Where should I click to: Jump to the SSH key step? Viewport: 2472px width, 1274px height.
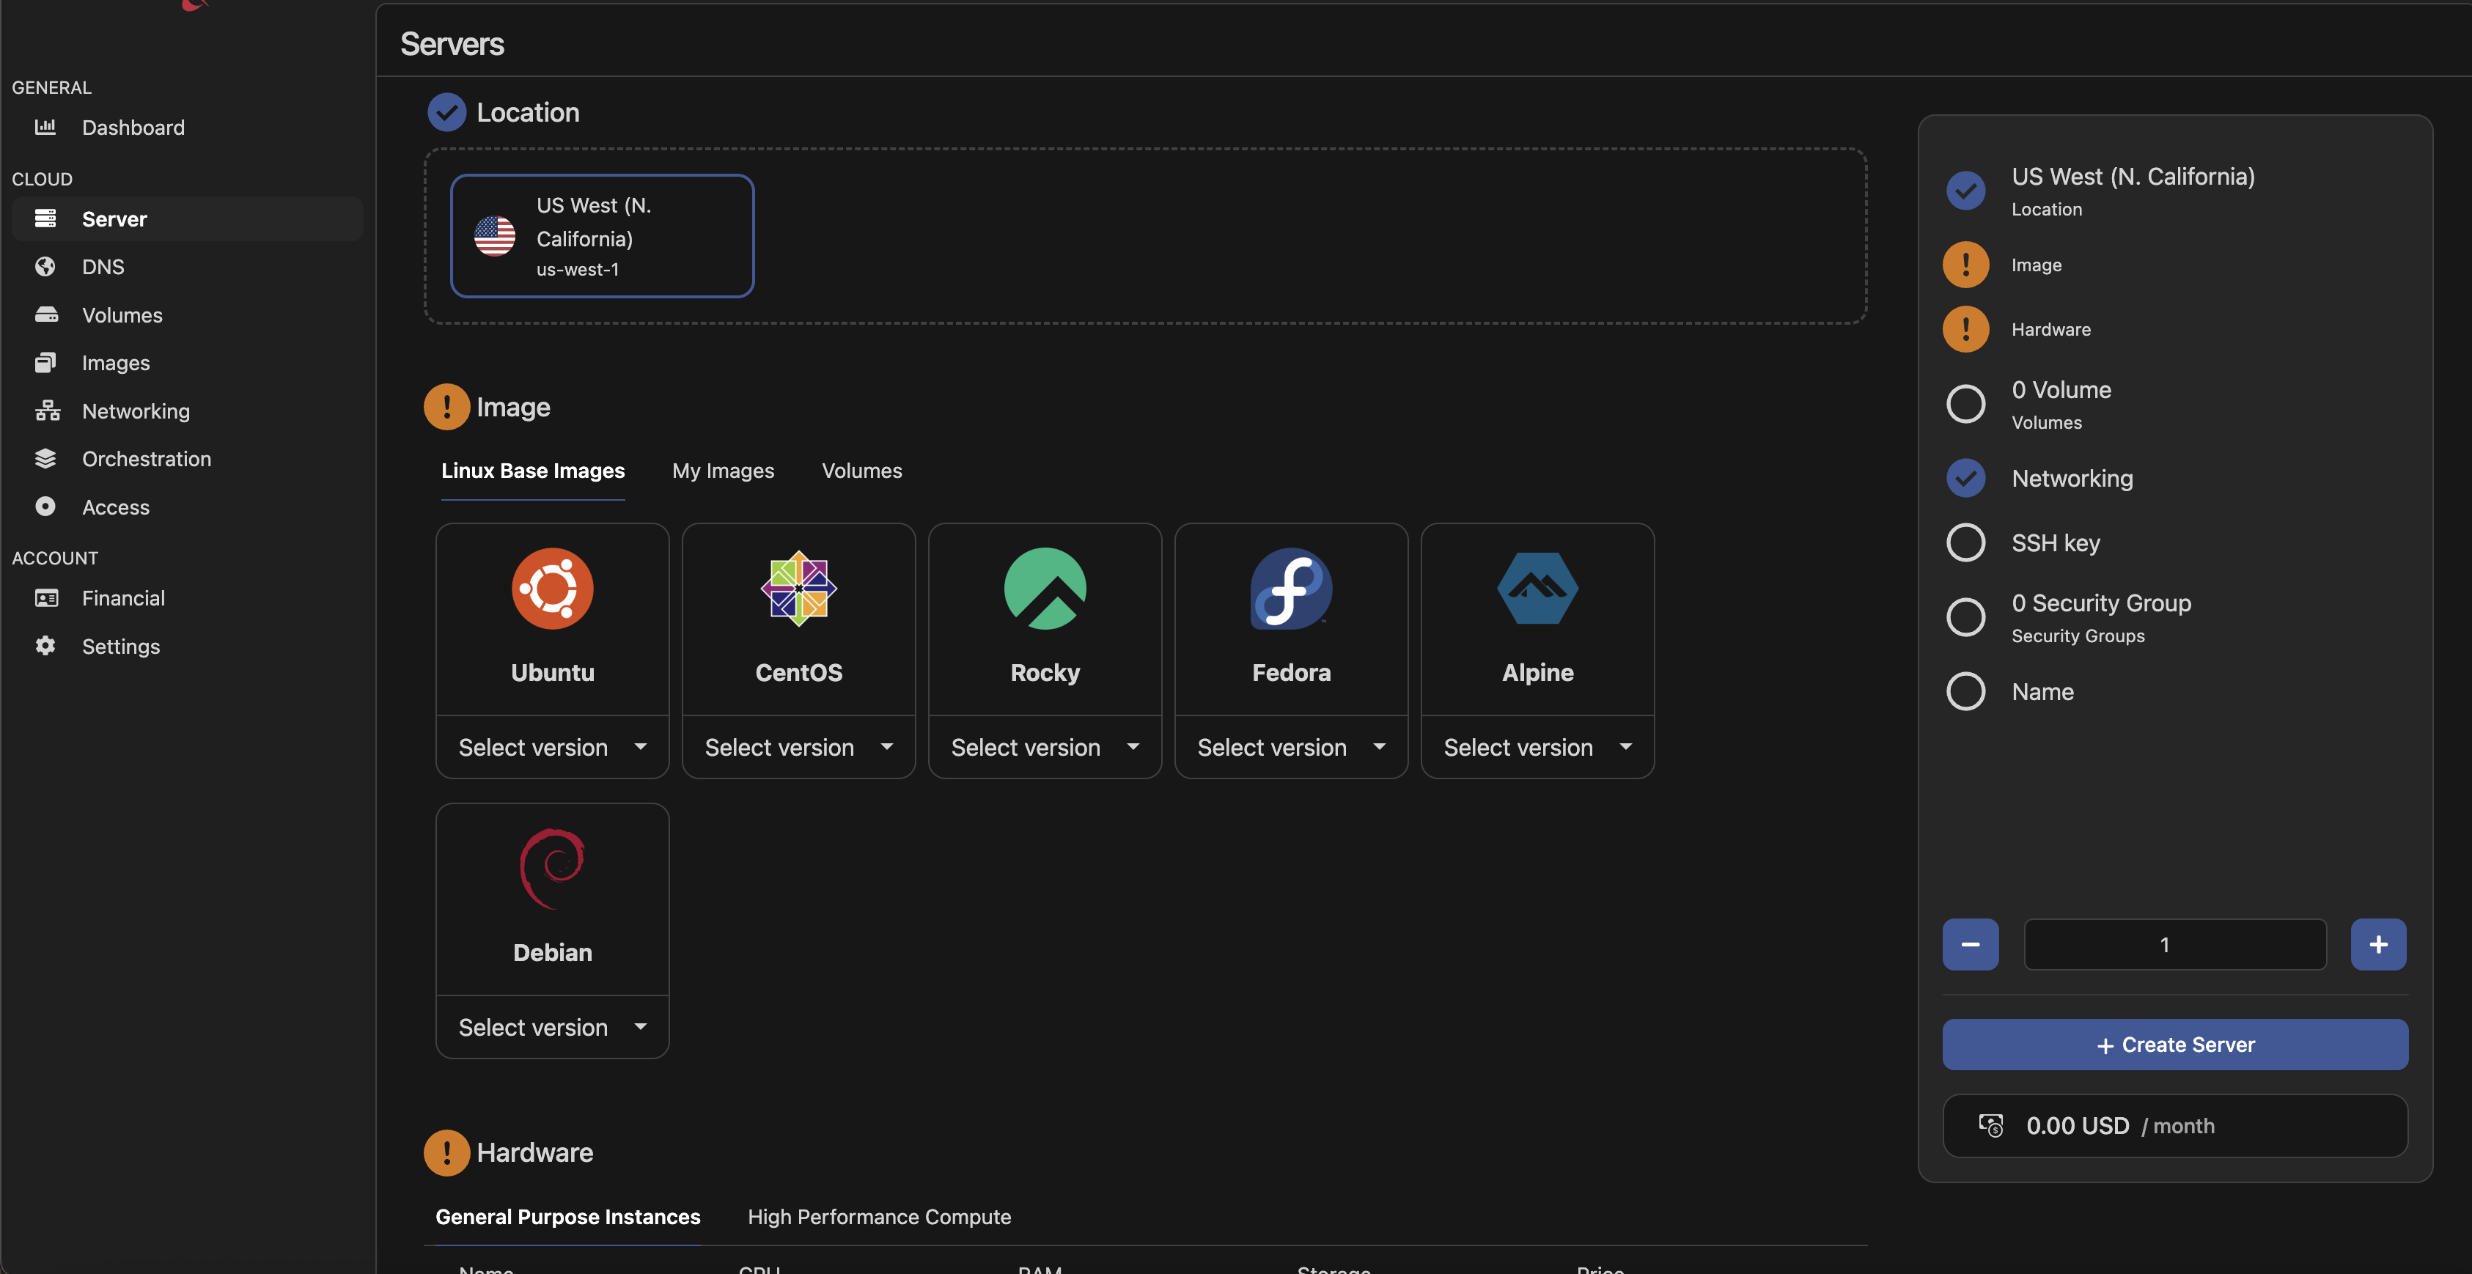(2055, 542)
